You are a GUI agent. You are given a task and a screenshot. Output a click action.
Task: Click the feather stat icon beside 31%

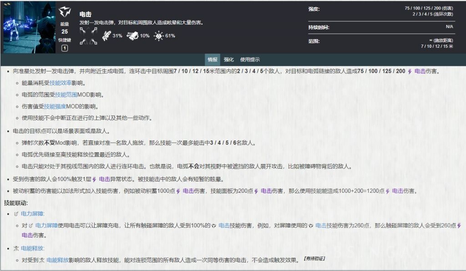(x=106, y=35)
